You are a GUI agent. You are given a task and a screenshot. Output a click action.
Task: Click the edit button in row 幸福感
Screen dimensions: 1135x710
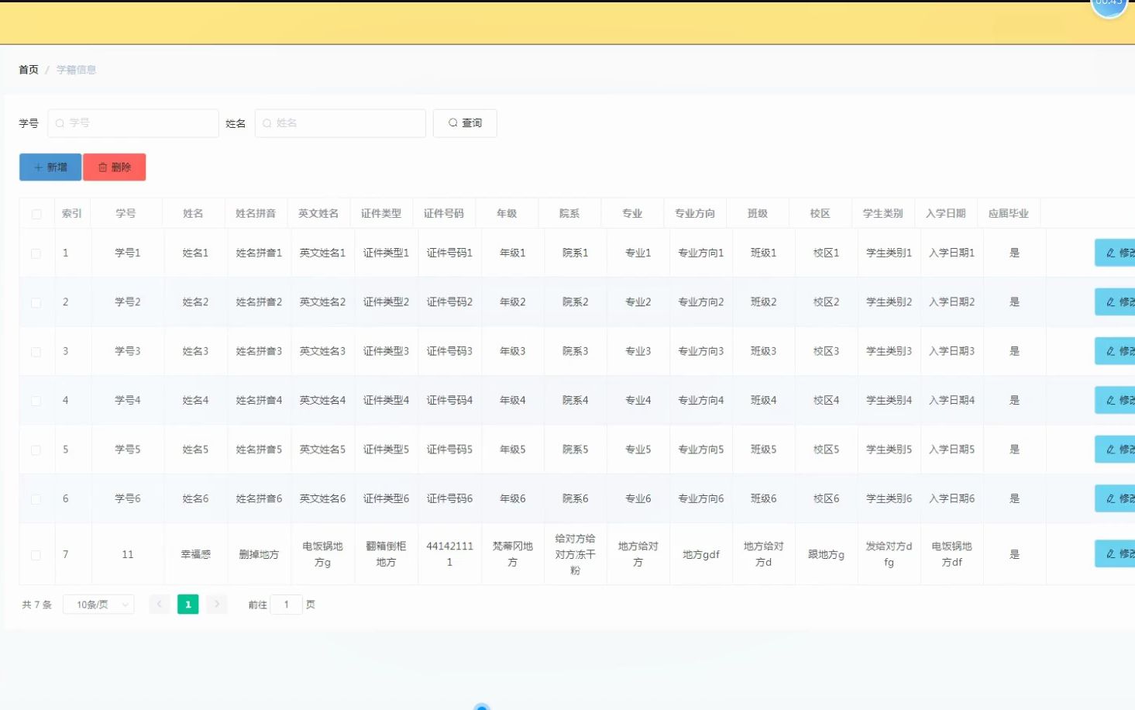1115,553
